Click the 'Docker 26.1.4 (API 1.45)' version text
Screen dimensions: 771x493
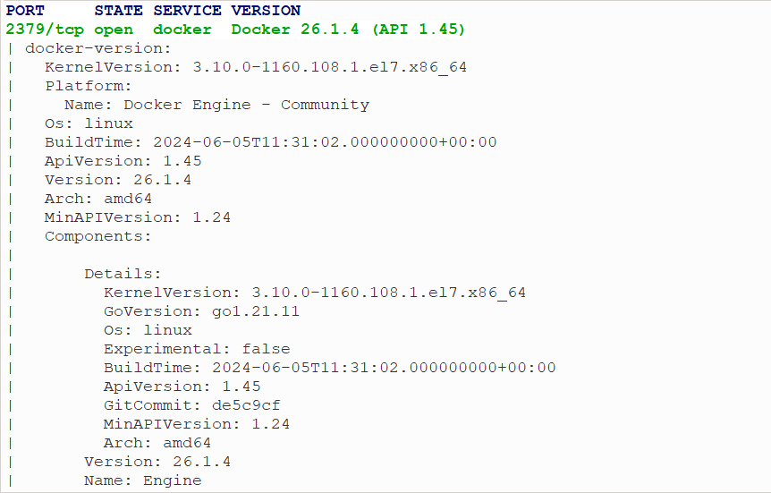tap(348, 30)
